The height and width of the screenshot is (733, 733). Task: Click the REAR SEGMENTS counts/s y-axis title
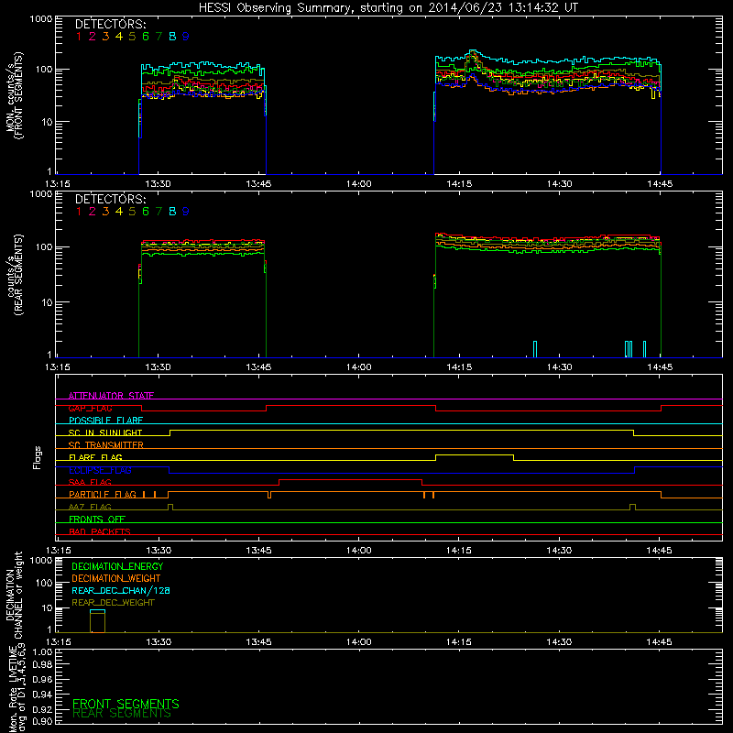tap(15, 274)
